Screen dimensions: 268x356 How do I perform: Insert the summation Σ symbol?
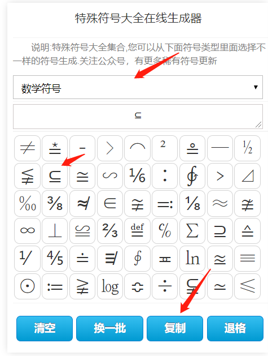coord(192,231)
